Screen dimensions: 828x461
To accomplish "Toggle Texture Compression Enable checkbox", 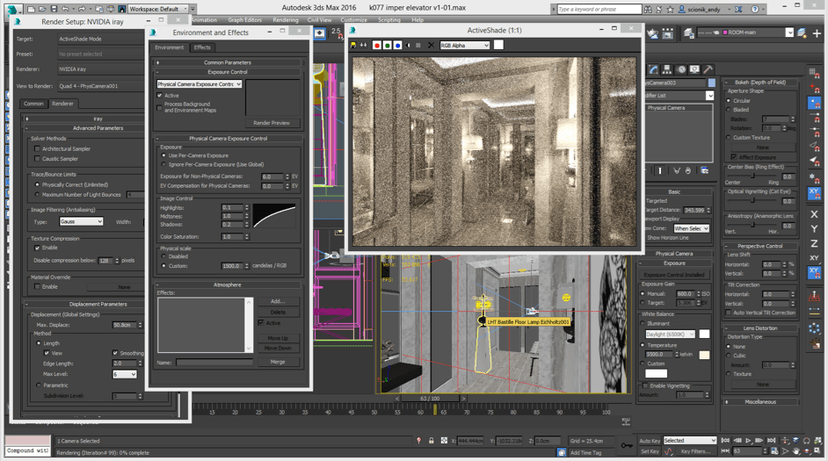I will pos(37,248).
